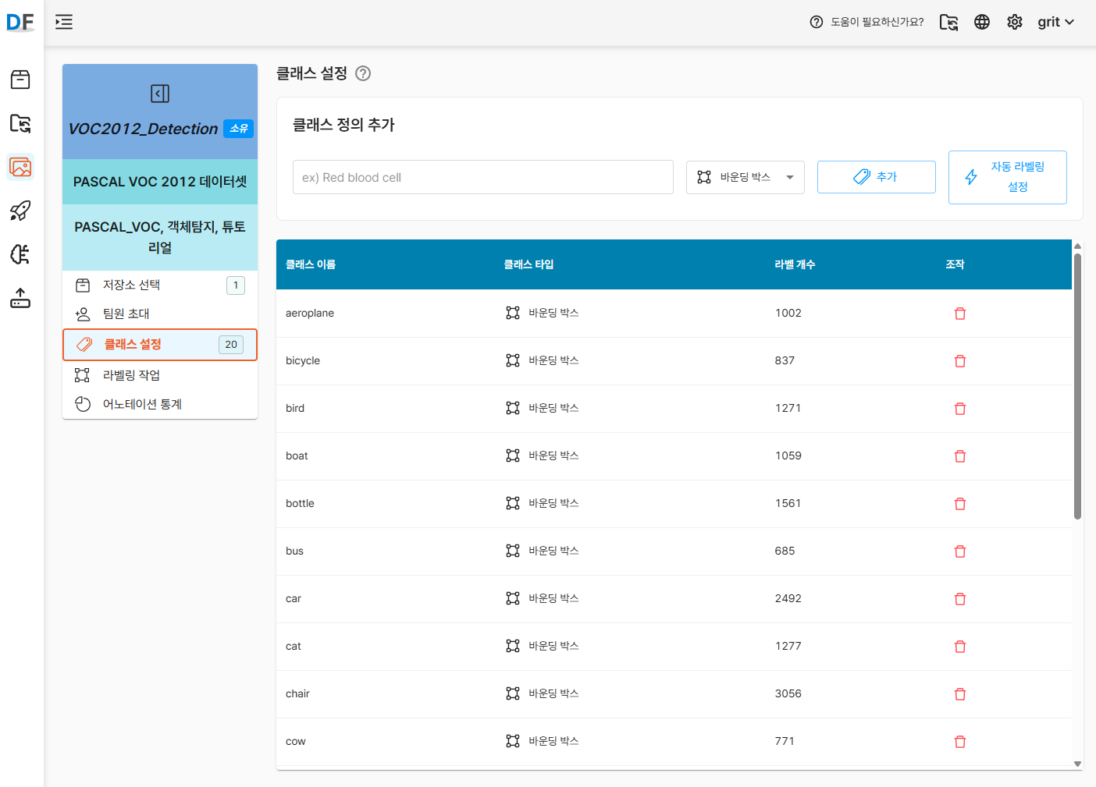Open the globe language icon
1096x787 pixels.
[982, 22]
